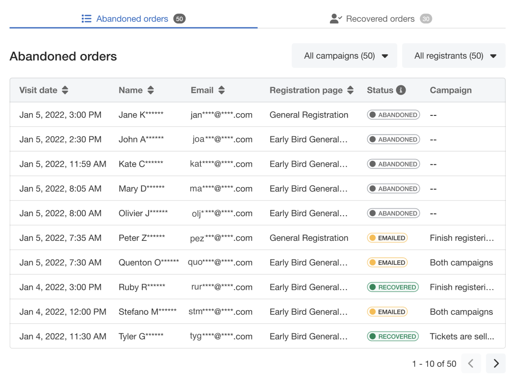The height and width of the screenshot is (381, 514).
Task: Select the Abandoned orders tab
Action: click(x=133, y=19)
